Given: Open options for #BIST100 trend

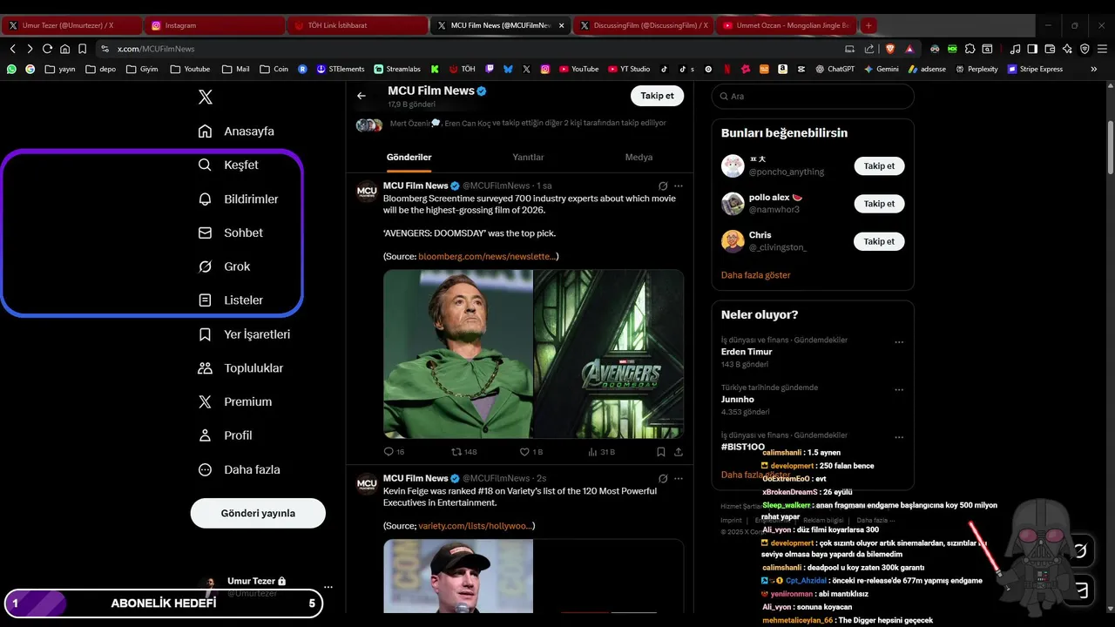Looking at the screenshot, I should [899, 437].
